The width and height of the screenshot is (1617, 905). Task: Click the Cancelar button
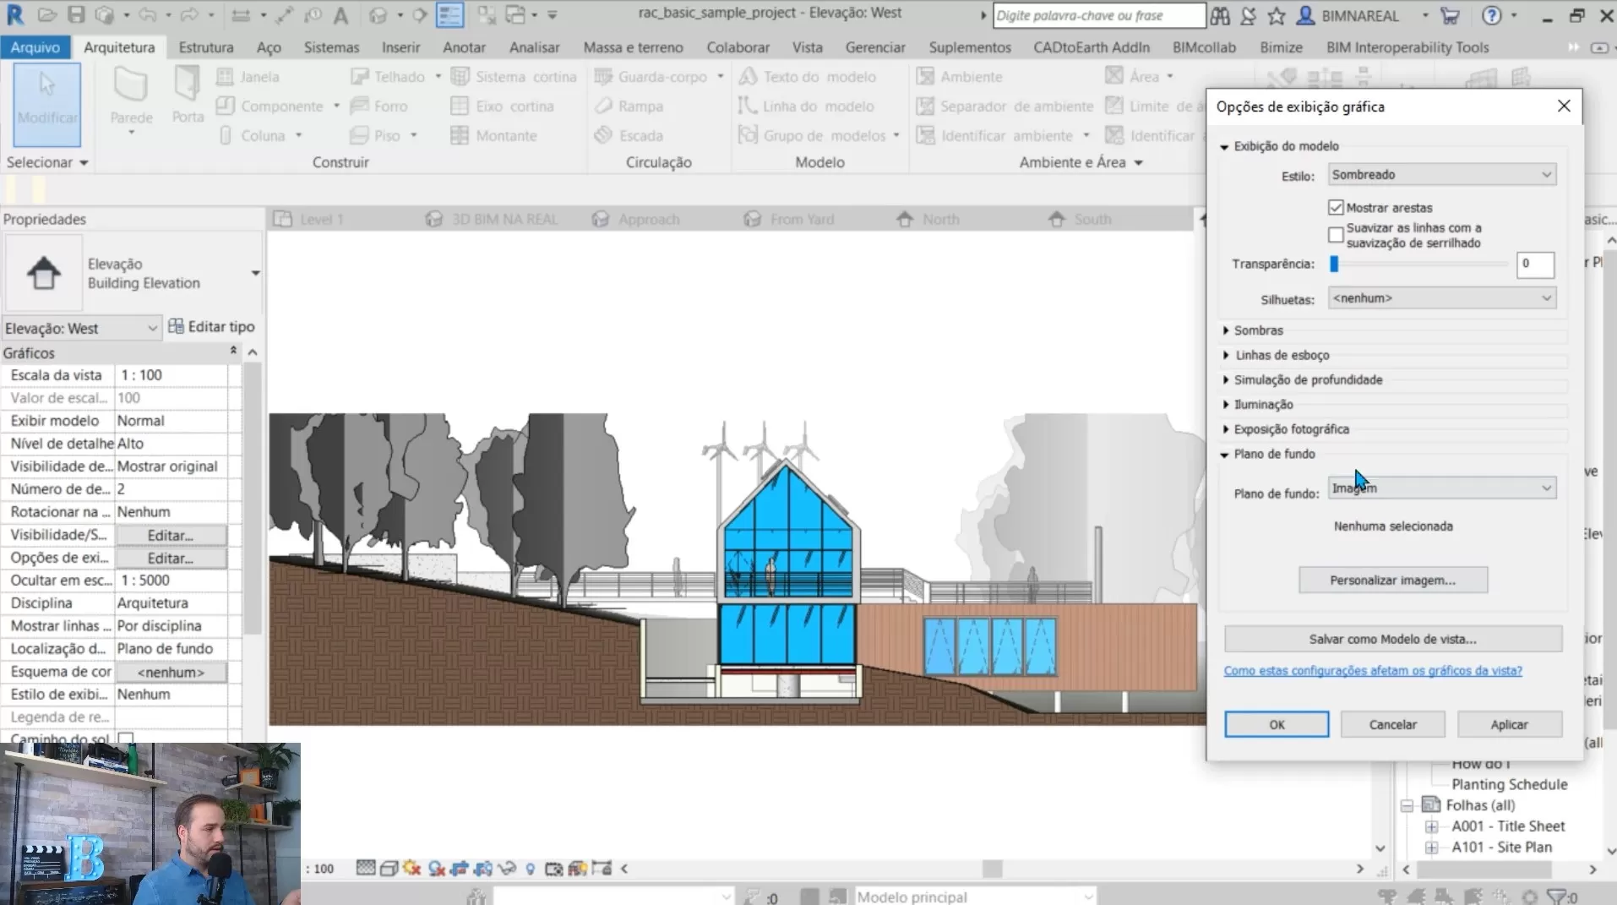pyautogui.click(x=1392, y=725)
